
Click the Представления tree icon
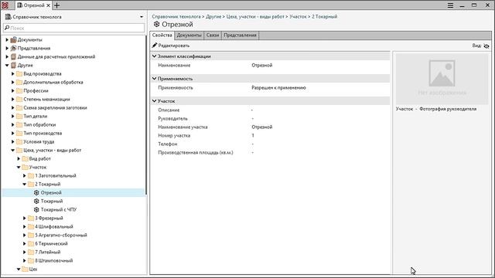pos(13,48)
